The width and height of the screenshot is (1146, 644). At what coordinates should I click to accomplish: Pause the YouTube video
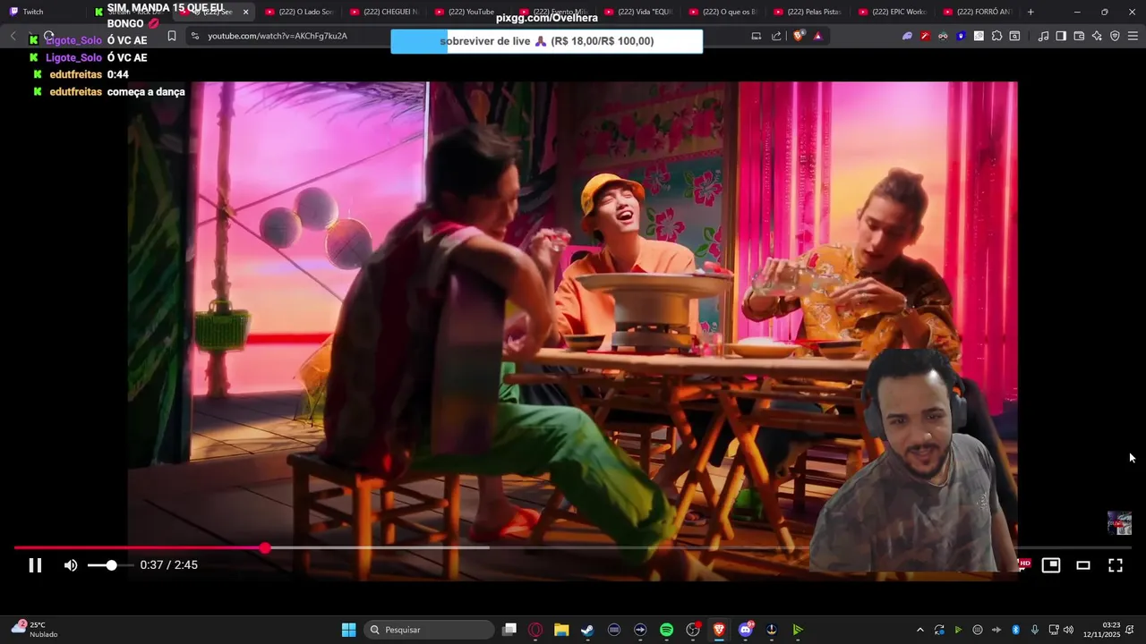point(35,565)
